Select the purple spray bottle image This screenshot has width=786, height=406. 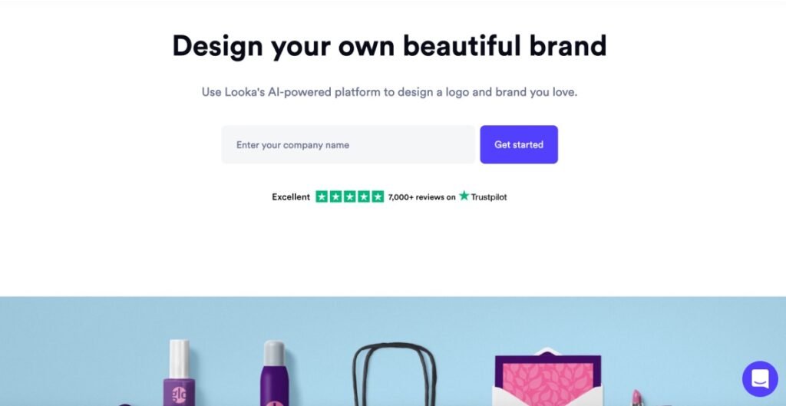[x=274, y=375]
